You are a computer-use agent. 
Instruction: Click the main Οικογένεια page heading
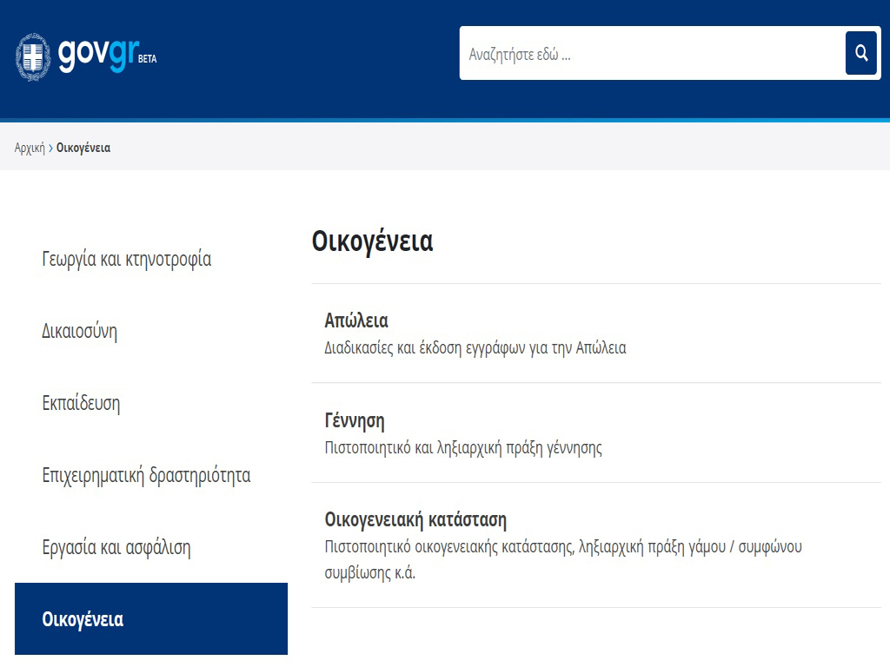click(x=372, y=241)
